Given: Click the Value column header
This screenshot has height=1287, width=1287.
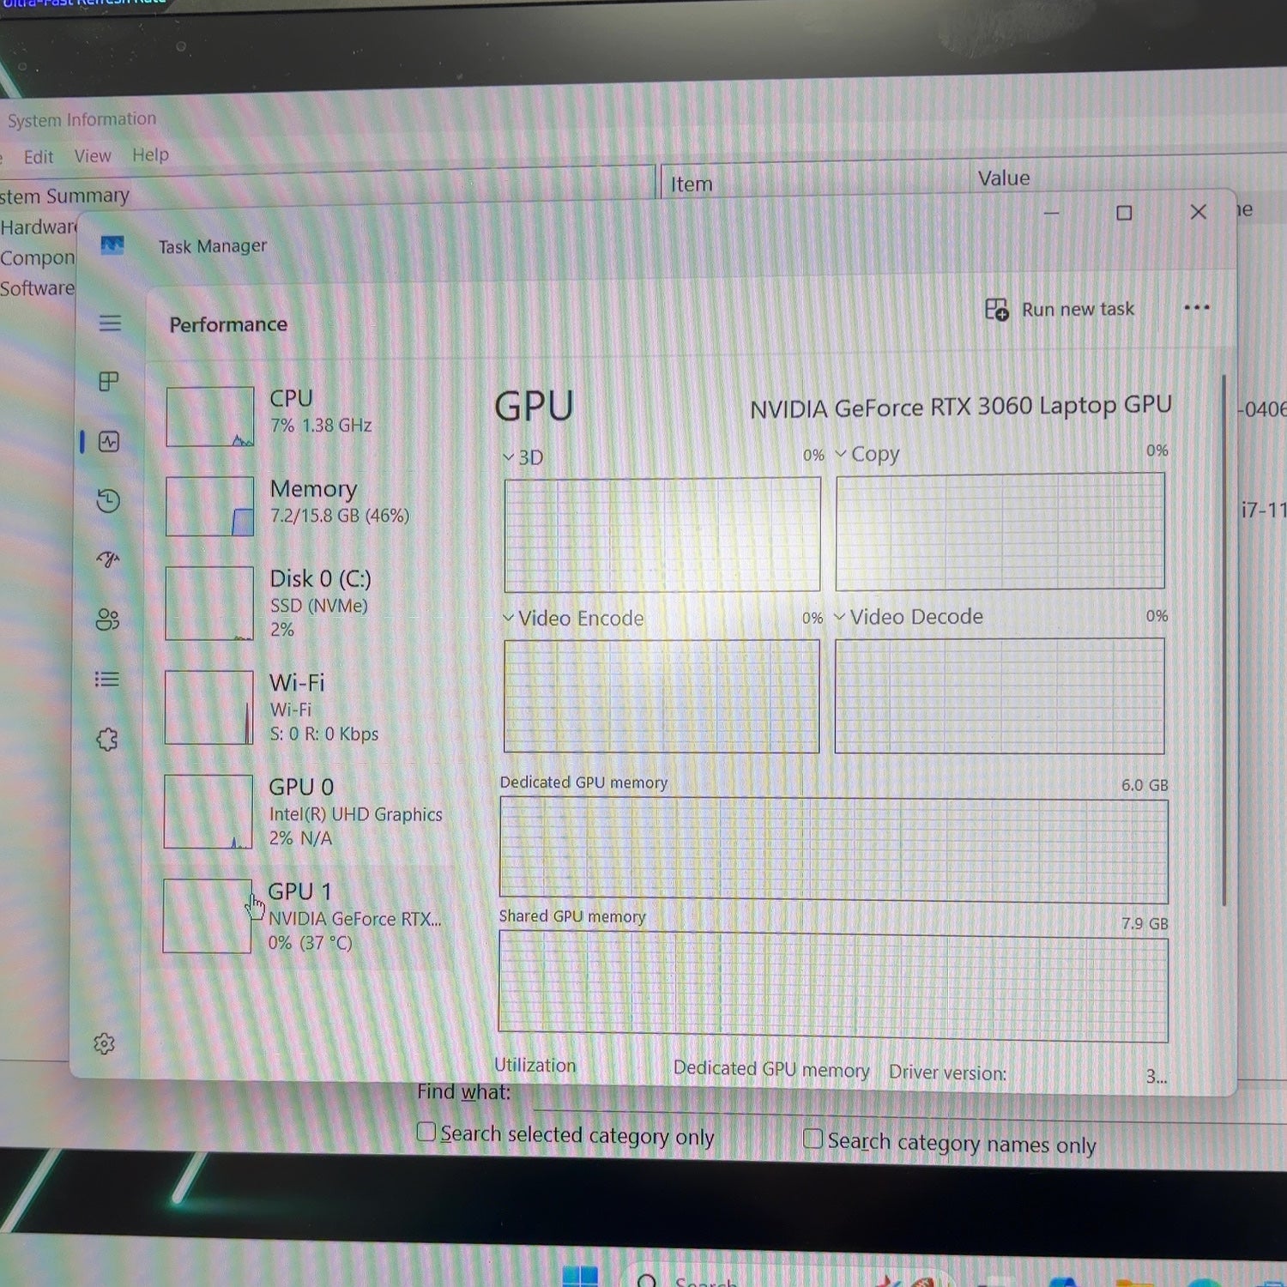Looking at the screenshot, I should (x=1003, y=178).
